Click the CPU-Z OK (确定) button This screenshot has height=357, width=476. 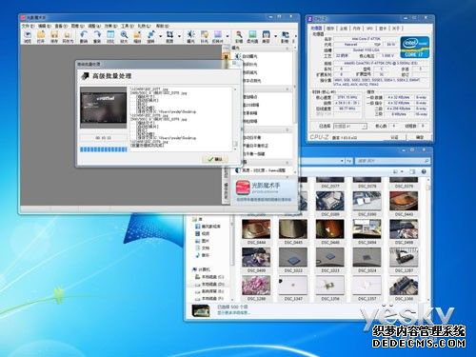coord(420,137)
